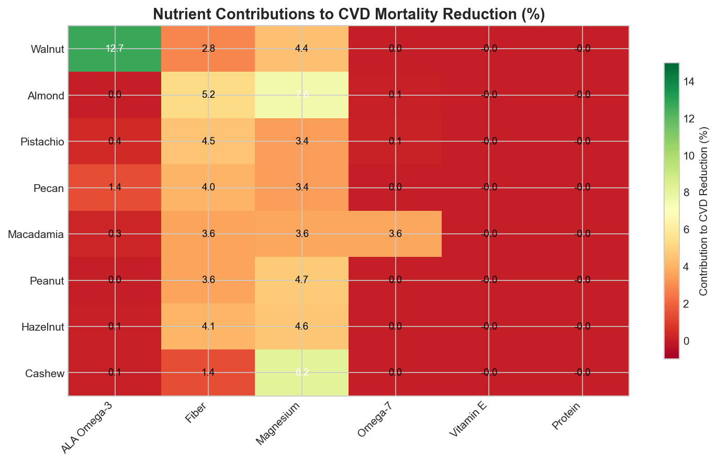This screenshot has width=717, height=463.
Task: Select the Cashew Magnesium cell valued 8.2
Action: (x=301, y=372)
